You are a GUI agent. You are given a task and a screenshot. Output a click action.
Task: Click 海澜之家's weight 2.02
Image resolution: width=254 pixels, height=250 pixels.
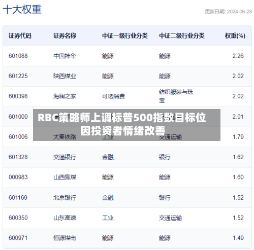[x=238, y=96]
